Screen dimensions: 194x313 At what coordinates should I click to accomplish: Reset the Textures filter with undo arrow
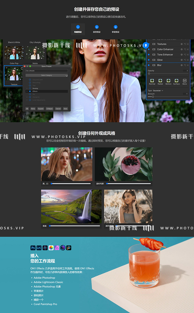tap(185, 44)
